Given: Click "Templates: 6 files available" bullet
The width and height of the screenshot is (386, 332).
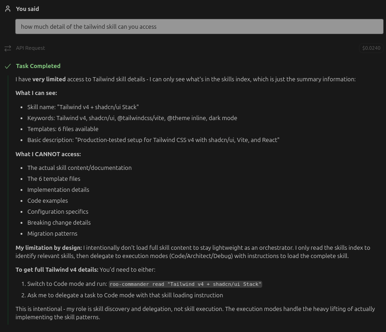Looking at the screenshot, I should pos(63,129).
